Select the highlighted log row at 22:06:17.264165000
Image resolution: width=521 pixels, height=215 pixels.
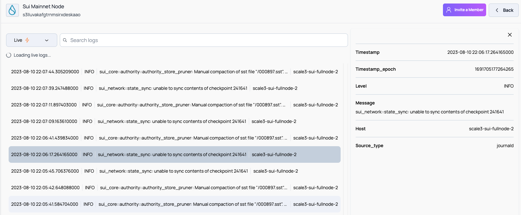175,154
